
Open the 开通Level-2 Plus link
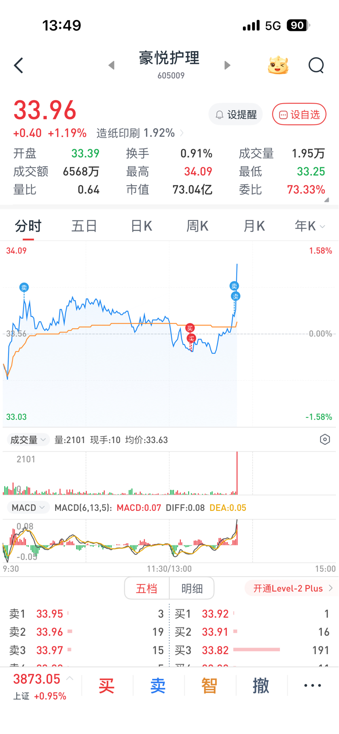(x=292, y=589)
